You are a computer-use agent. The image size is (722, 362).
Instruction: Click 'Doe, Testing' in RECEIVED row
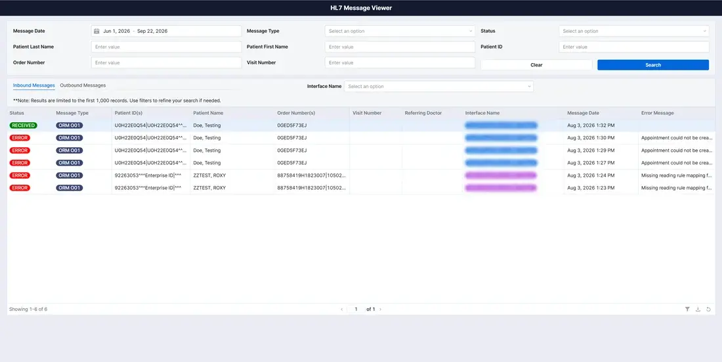(207, 125)
